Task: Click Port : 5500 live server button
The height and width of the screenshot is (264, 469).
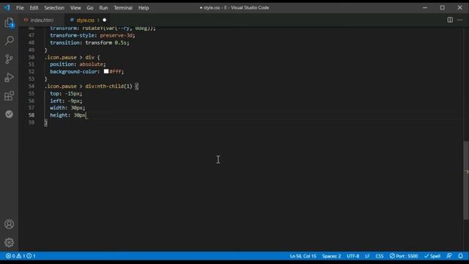Action: point(404,256)
